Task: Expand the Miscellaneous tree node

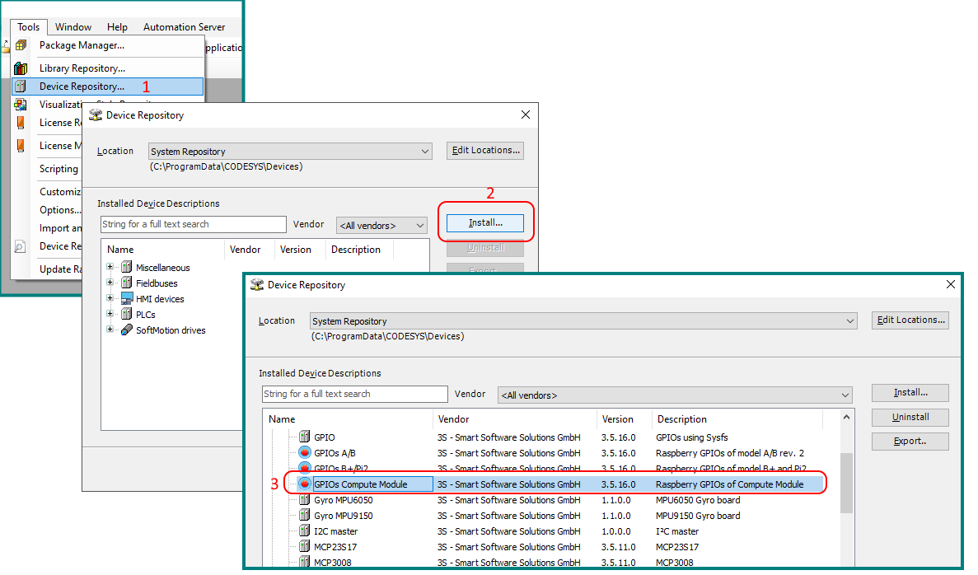Action: [110, 268]
